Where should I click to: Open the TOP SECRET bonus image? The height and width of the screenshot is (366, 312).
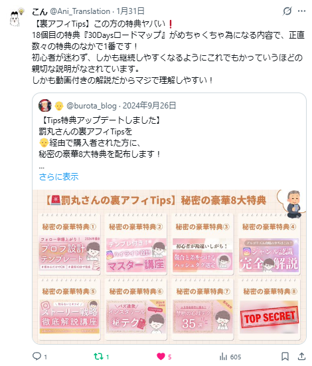[269, 317]
